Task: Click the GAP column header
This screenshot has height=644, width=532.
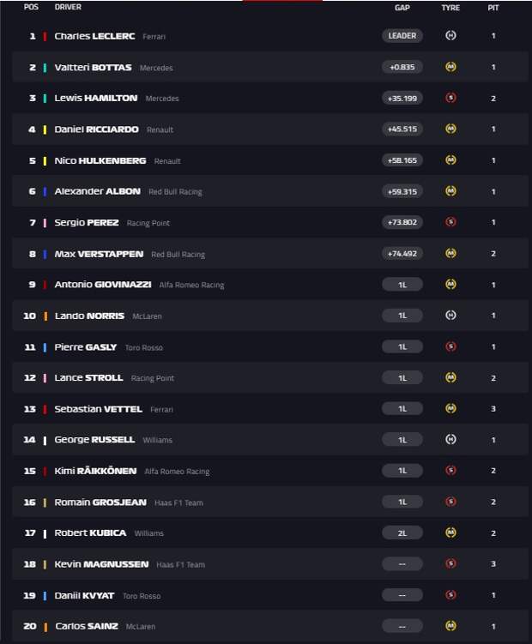Action: click(x=402, y=8)
